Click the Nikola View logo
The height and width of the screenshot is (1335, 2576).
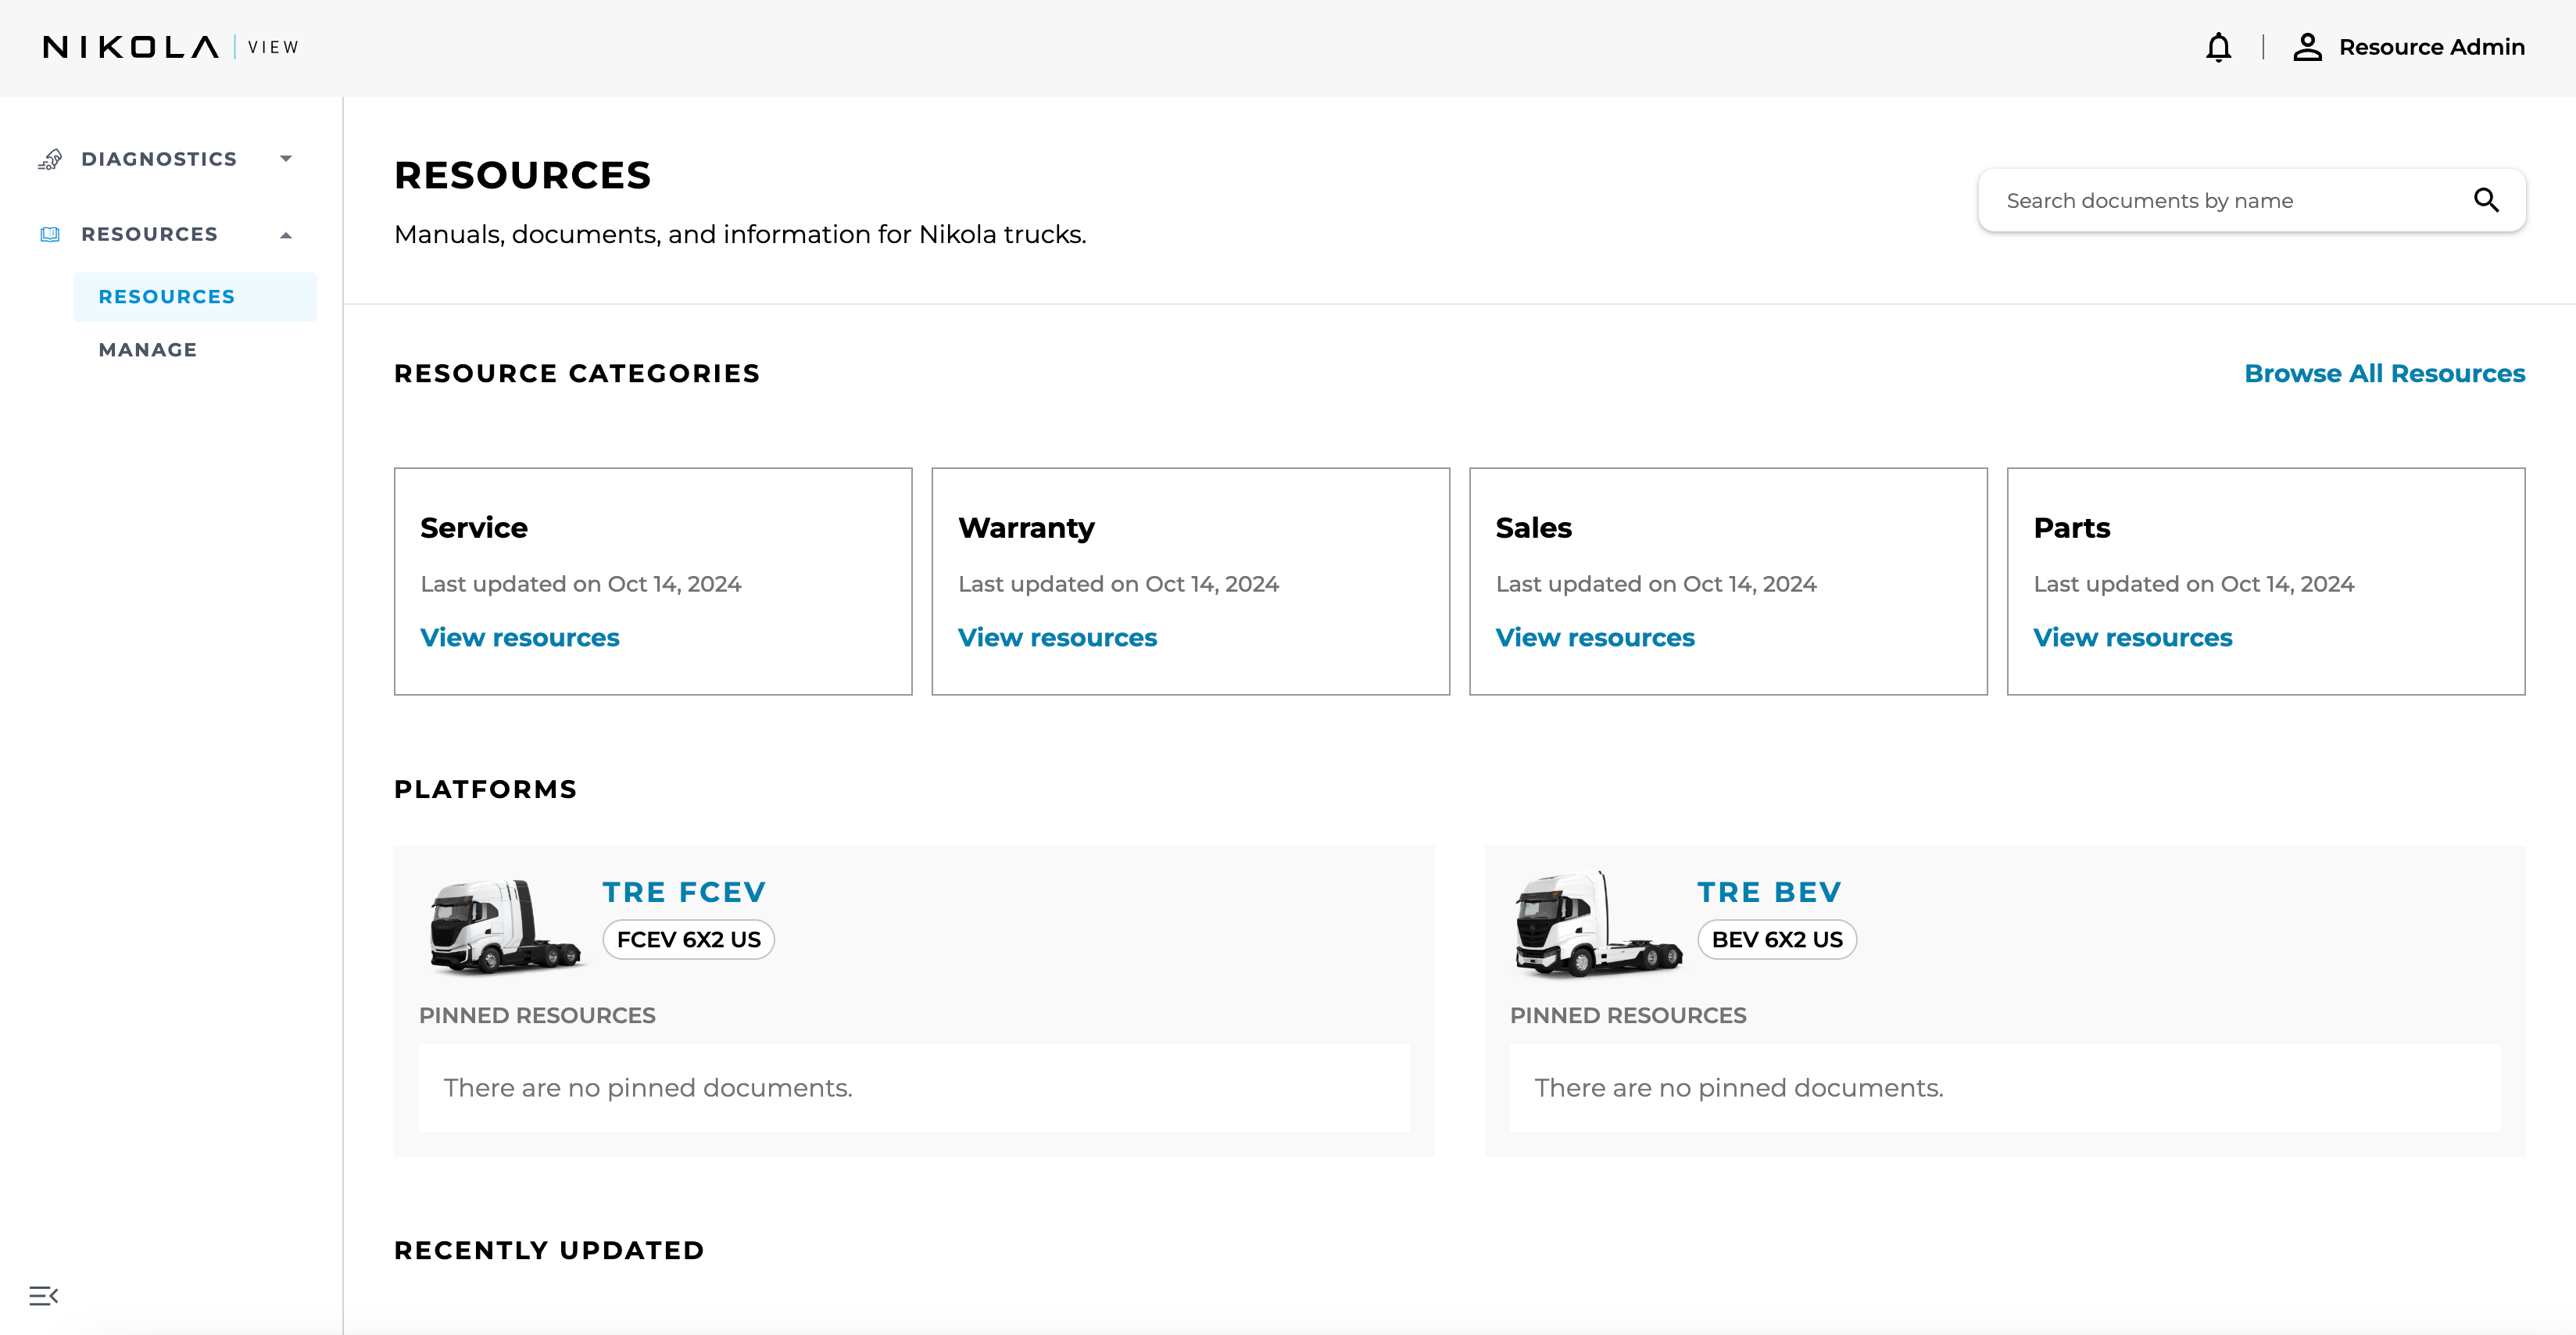(x=170, y=47)
